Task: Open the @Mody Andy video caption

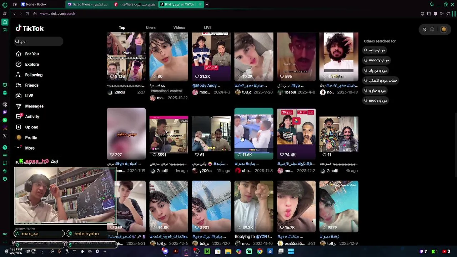Action: [206, 86]
